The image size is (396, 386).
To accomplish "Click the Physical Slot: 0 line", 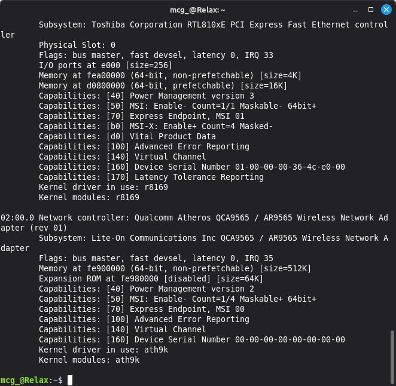I will pyautogui.click(x=77, y=45).
